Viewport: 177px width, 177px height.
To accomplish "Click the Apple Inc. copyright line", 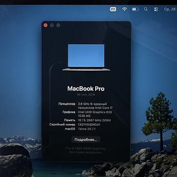I will pos(86,148).
